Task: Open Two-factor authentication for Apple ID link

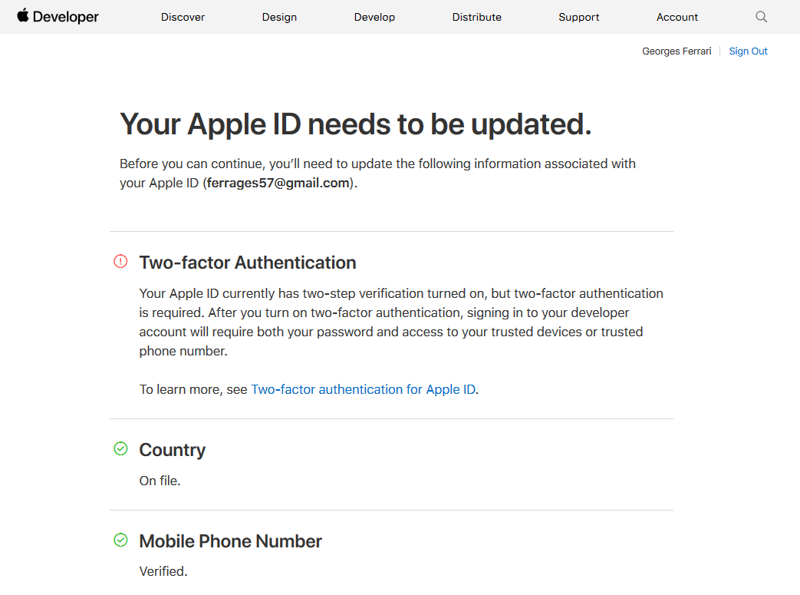Action: click(x=364, y=389)
